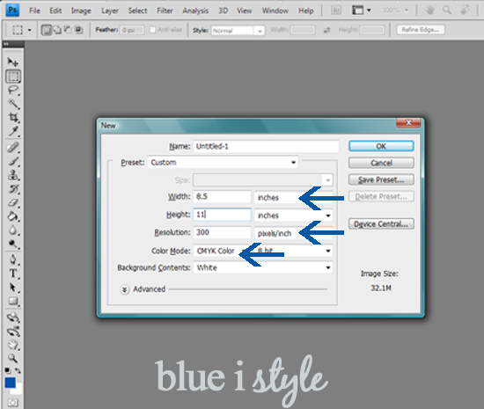This screenshot has width=484, height=409.
Task: Choose New Selection mode button
Action: (x=47, y=30)
